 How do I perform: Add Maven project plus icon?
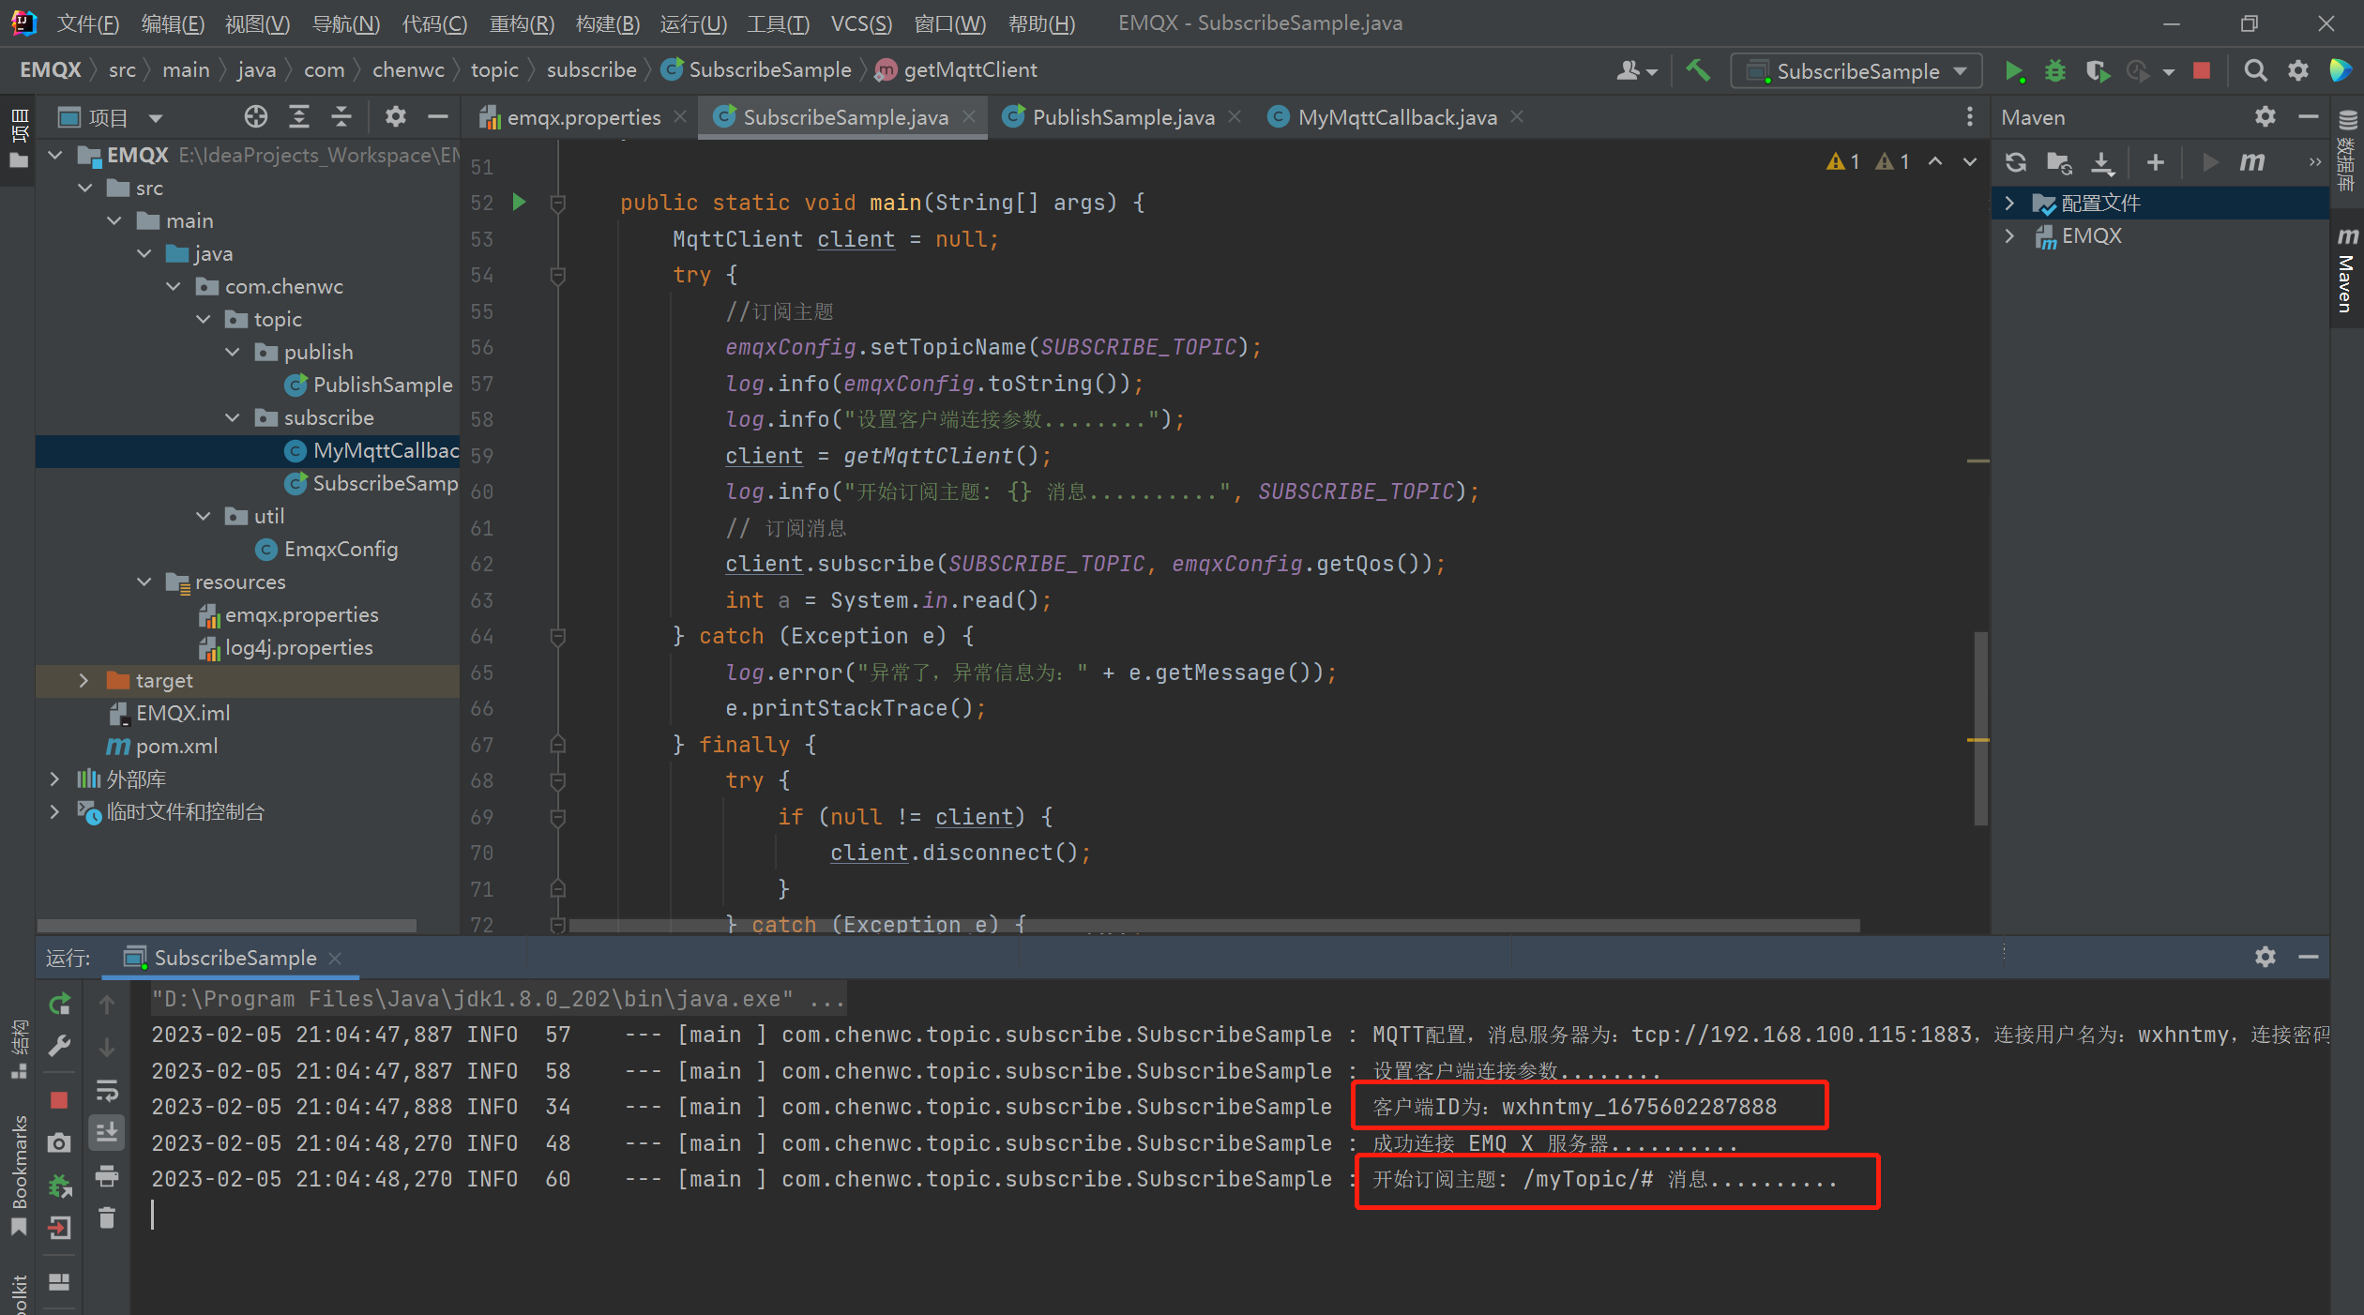tap(2155, 162)
